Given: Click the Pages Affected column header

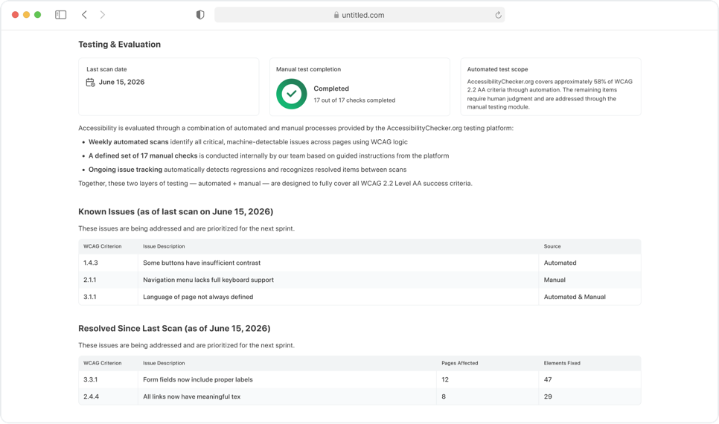Looking at the screenshot, I should tap(459, 363).
